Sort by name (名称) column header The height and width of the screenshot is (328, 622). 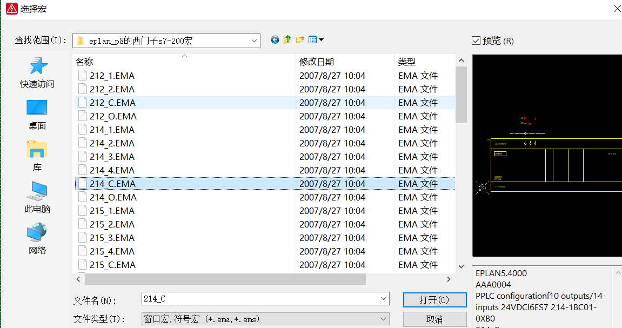pyautogui.click(x=184, y=62)
